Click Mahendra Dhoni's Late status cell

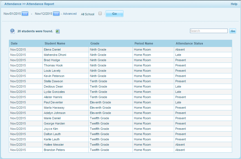178,55
